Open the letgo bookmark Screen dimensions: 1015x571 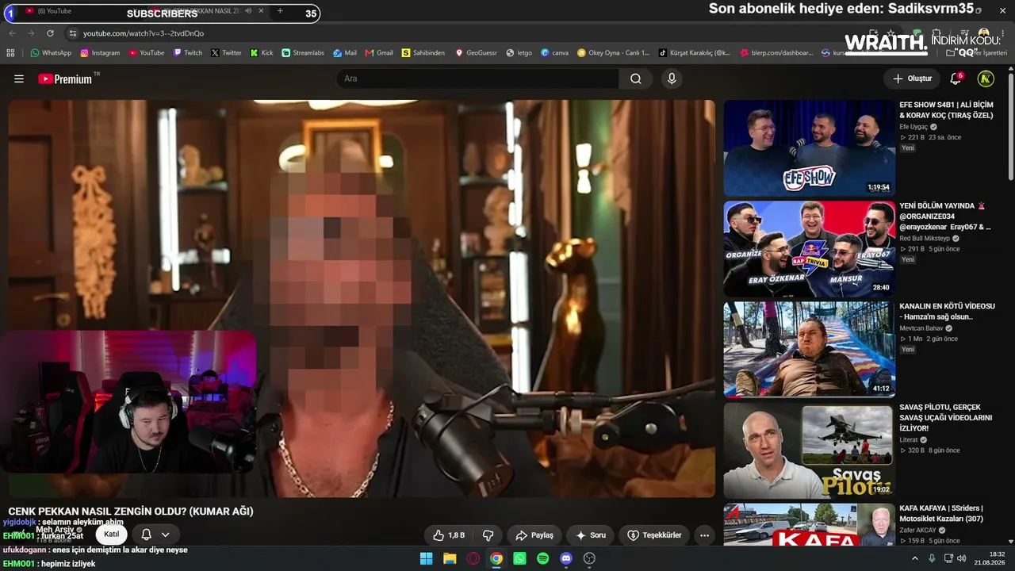519,53
